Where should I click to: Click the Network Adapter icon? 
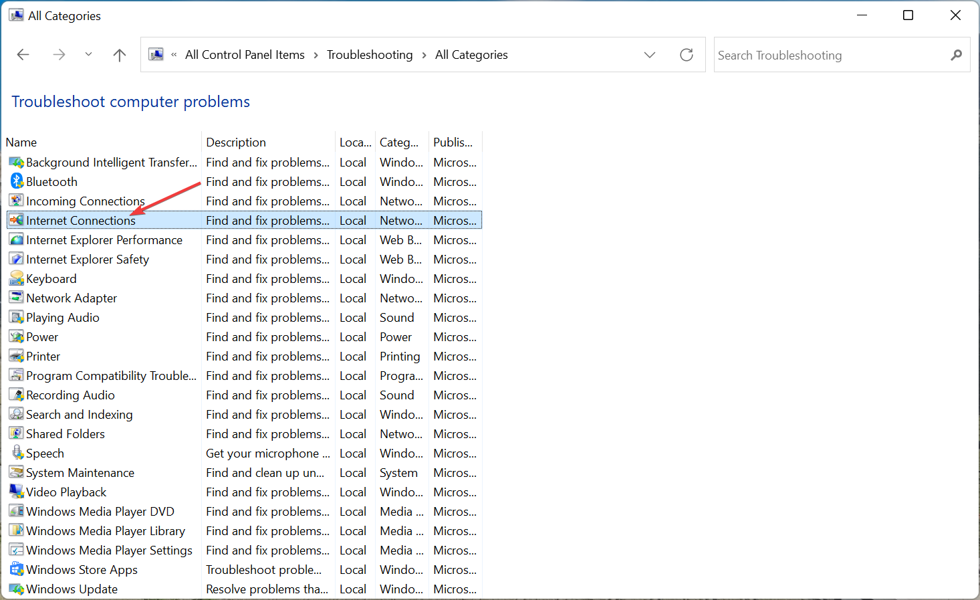click(16, 298)
